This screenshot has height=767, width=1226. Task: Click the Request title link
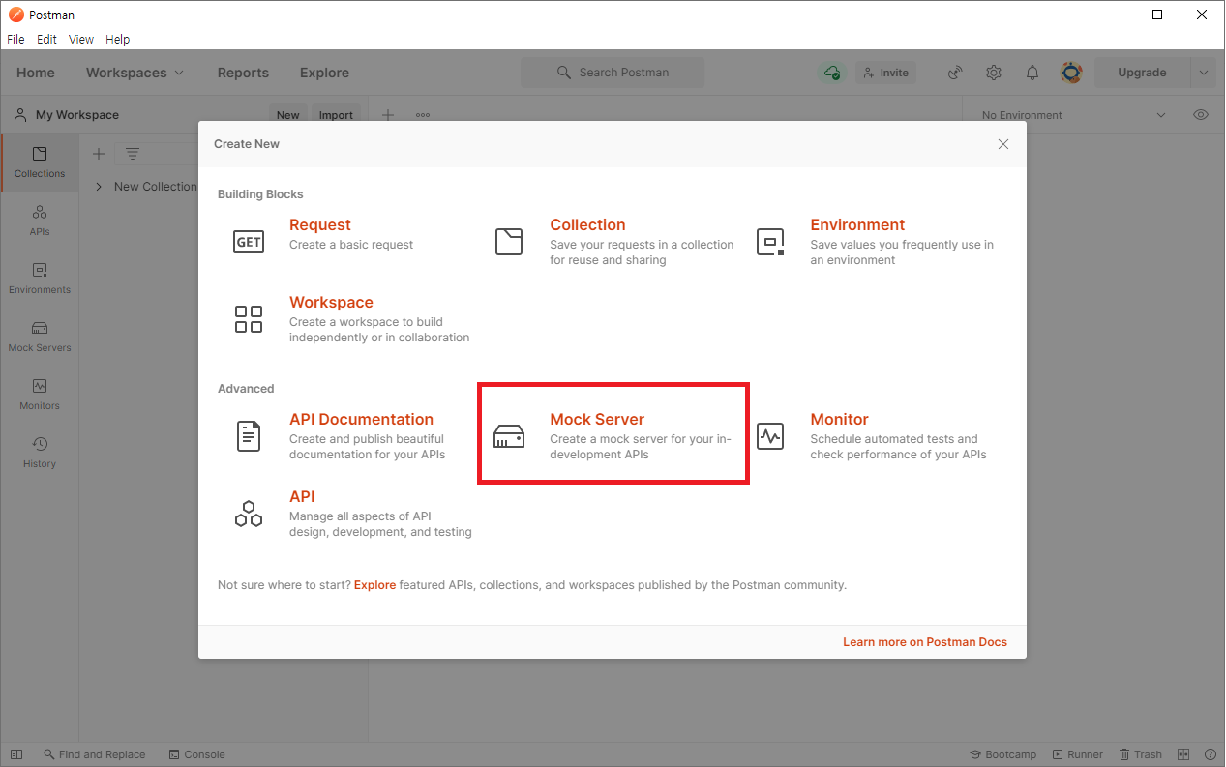(x=320, y=225)
